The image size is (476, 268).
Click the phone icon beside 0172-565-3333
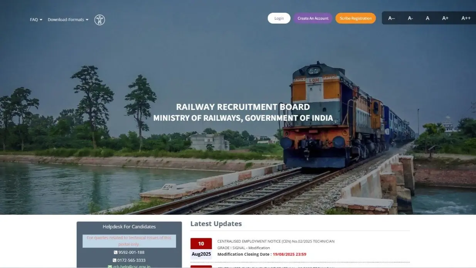(x=115, y=260)
